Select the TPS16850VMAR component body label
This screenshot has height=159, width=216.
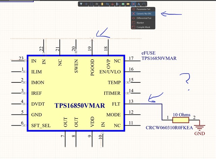(80, 106)
